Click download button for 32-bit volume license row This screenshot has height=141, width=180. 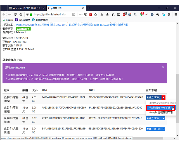tap(154, 129)
